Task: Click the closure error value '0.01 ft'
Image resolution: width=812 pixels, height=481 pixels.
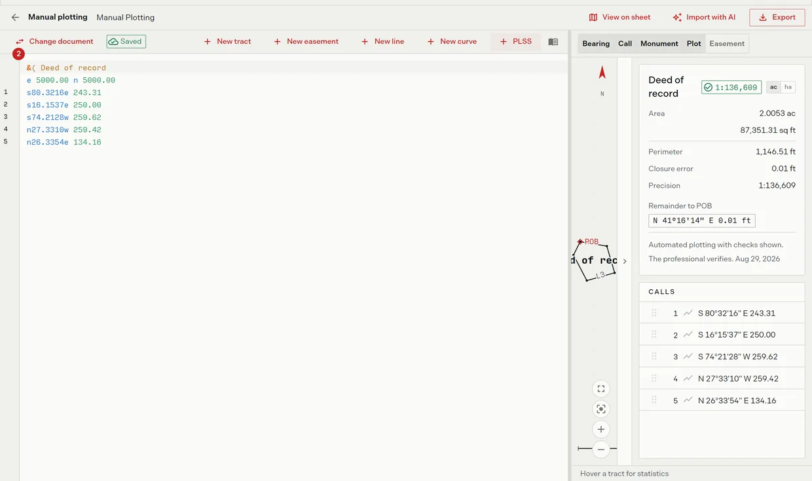Action: pyautogui.click(x=784, y=169)
